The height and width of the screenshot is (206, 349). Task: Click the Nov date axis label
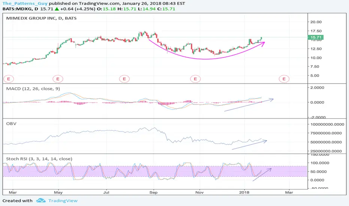200,193
